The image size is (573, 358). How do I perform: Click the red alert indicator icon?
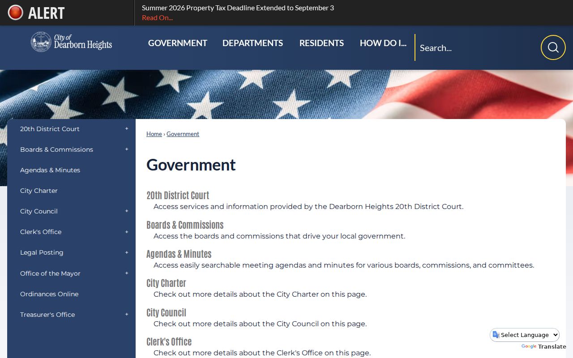(x=15, y=13)
